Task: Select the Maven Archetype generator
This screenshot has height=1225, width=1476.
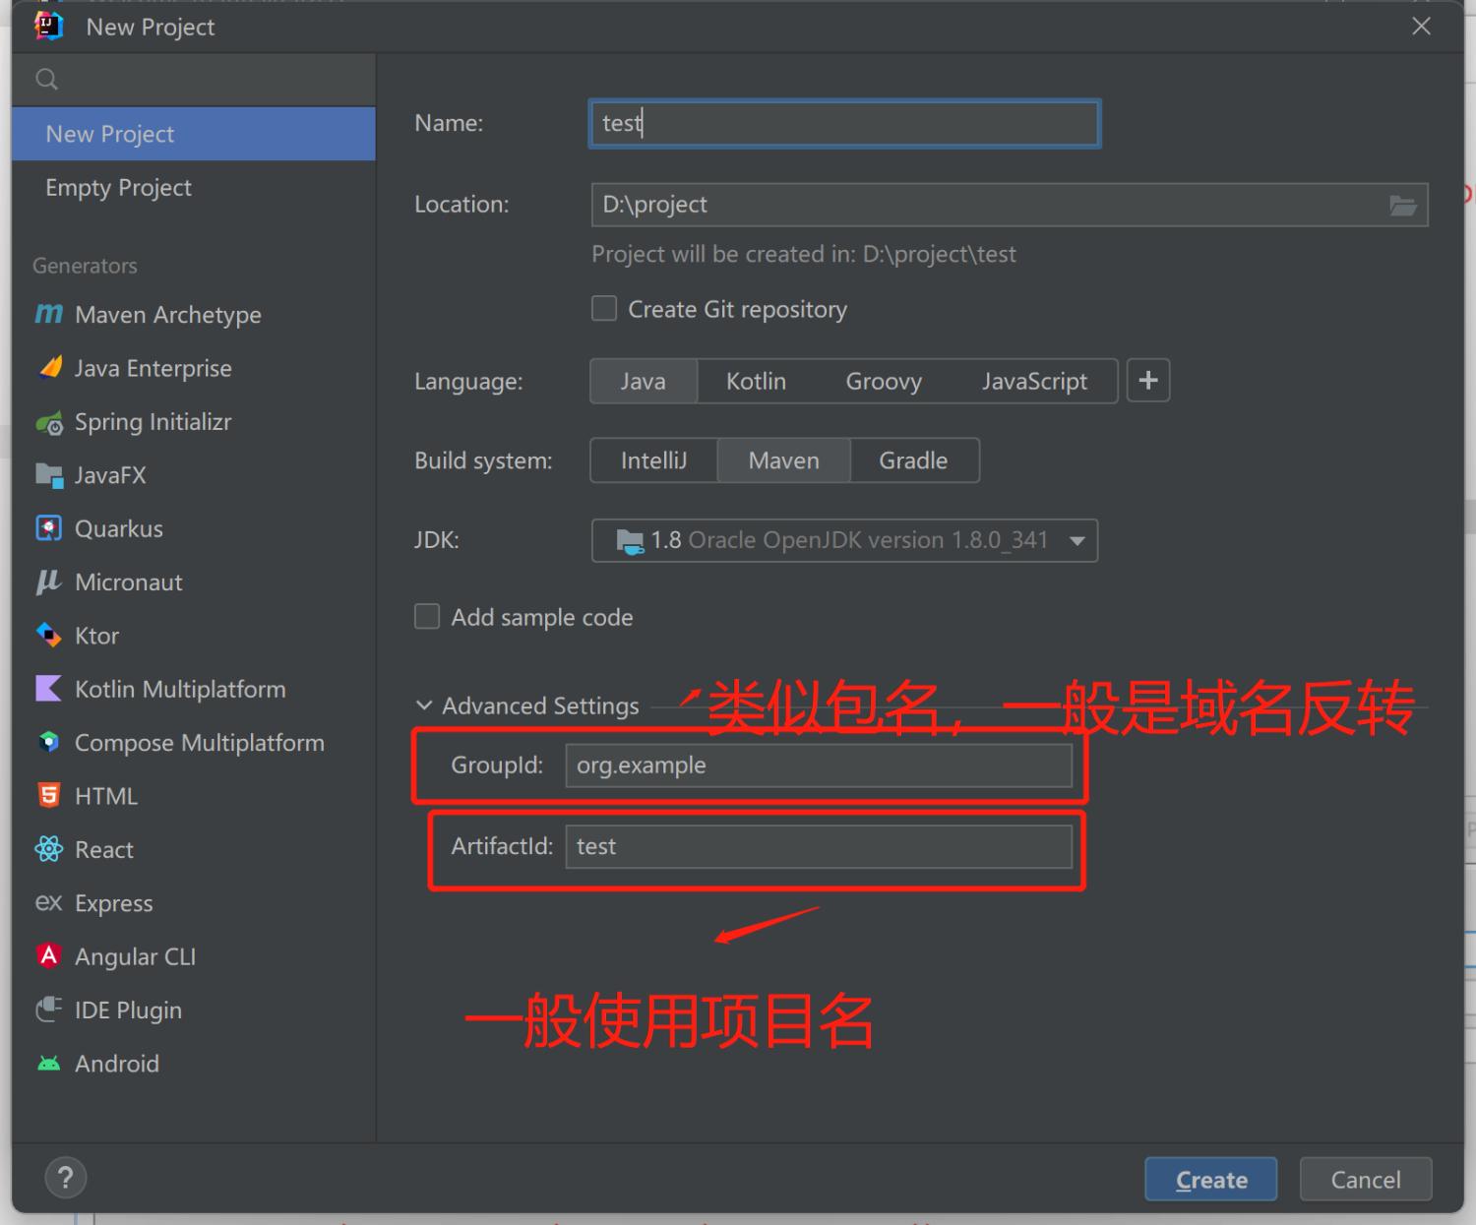Action: tap(167, 315)
